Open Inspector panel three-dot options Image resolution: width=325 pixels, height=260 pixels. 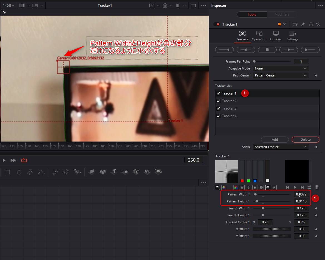pos(321,6)
